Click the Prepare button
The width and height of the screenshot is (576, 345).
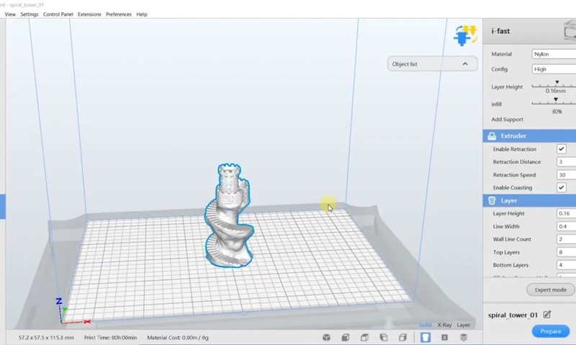pos(550,331)
